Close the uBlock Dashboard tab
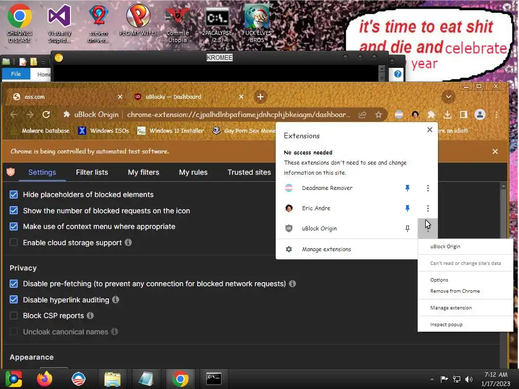This screenshot has height=389, width=519. click(241, 97)
